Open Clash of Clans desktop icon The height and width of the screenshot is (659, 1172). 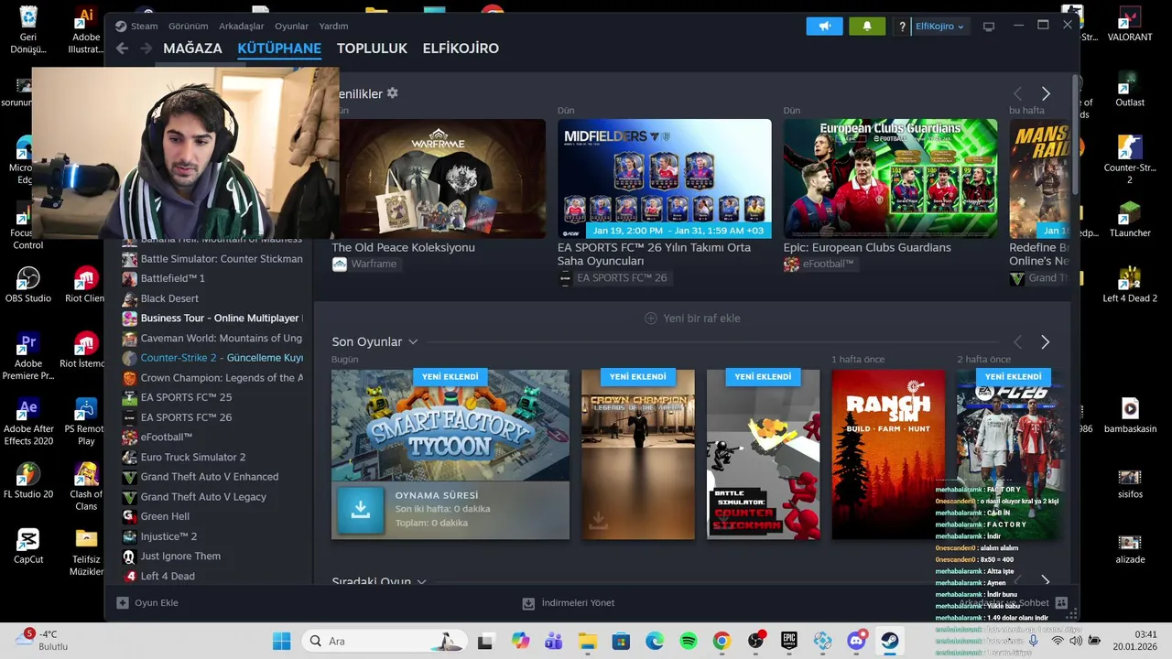point(85,486)
